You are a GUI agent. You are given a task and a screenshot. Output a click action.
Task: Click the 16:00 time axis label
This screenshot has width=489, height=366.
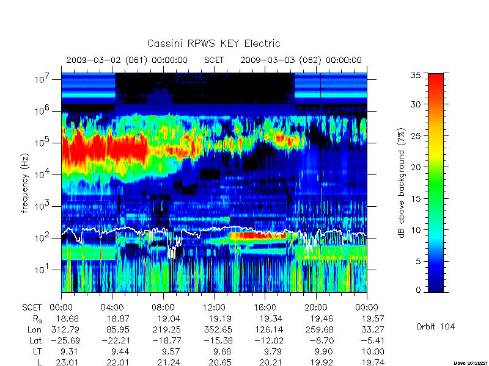click(x=265, y=308)
